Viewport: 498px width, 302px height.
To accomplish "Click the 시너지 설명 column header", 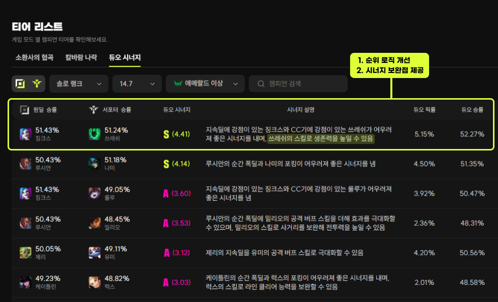I will point(300,110).
